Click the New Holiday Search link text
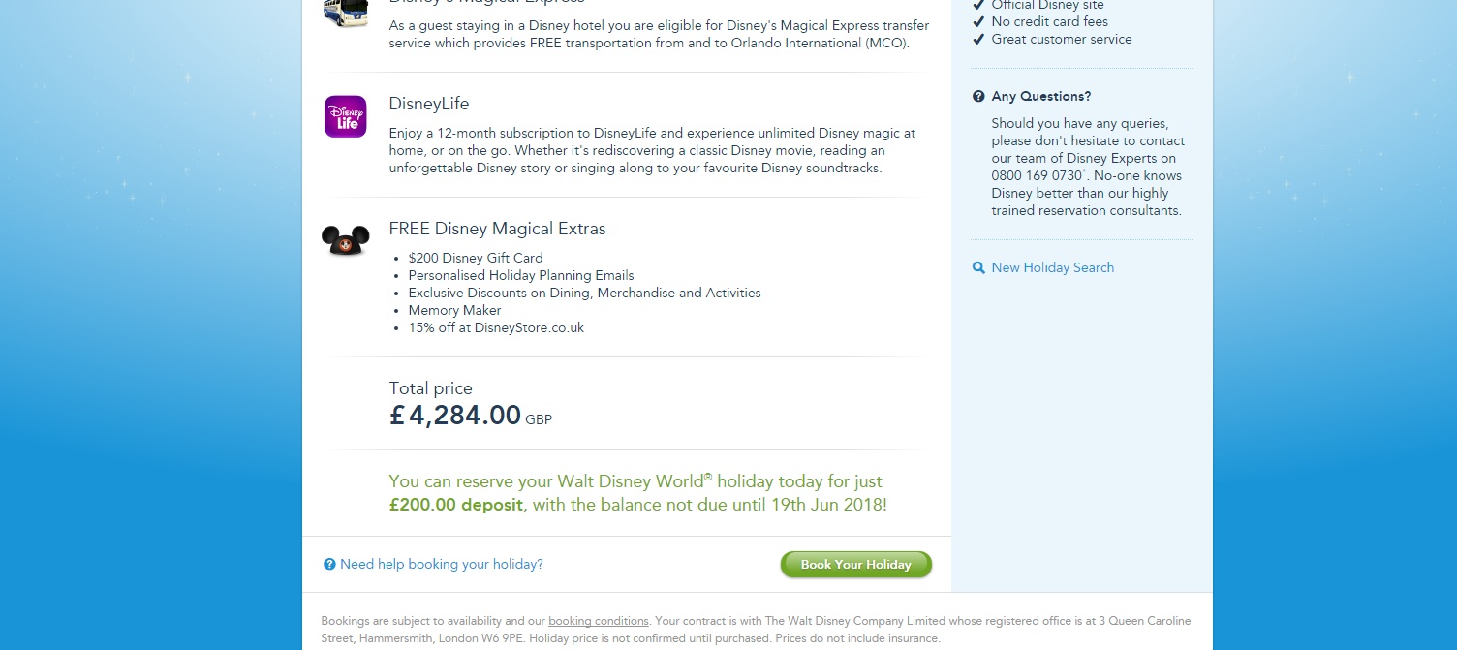The width and height of the screenshot is (1457, 650). point(1052,268)
